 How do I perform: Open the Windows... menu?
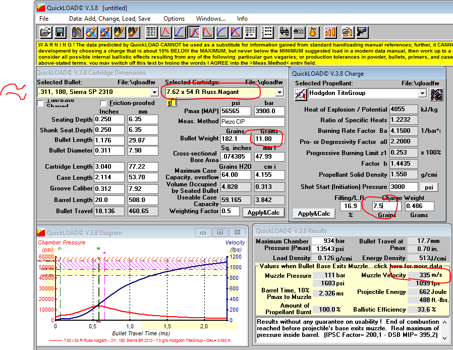tap(211, 19)
